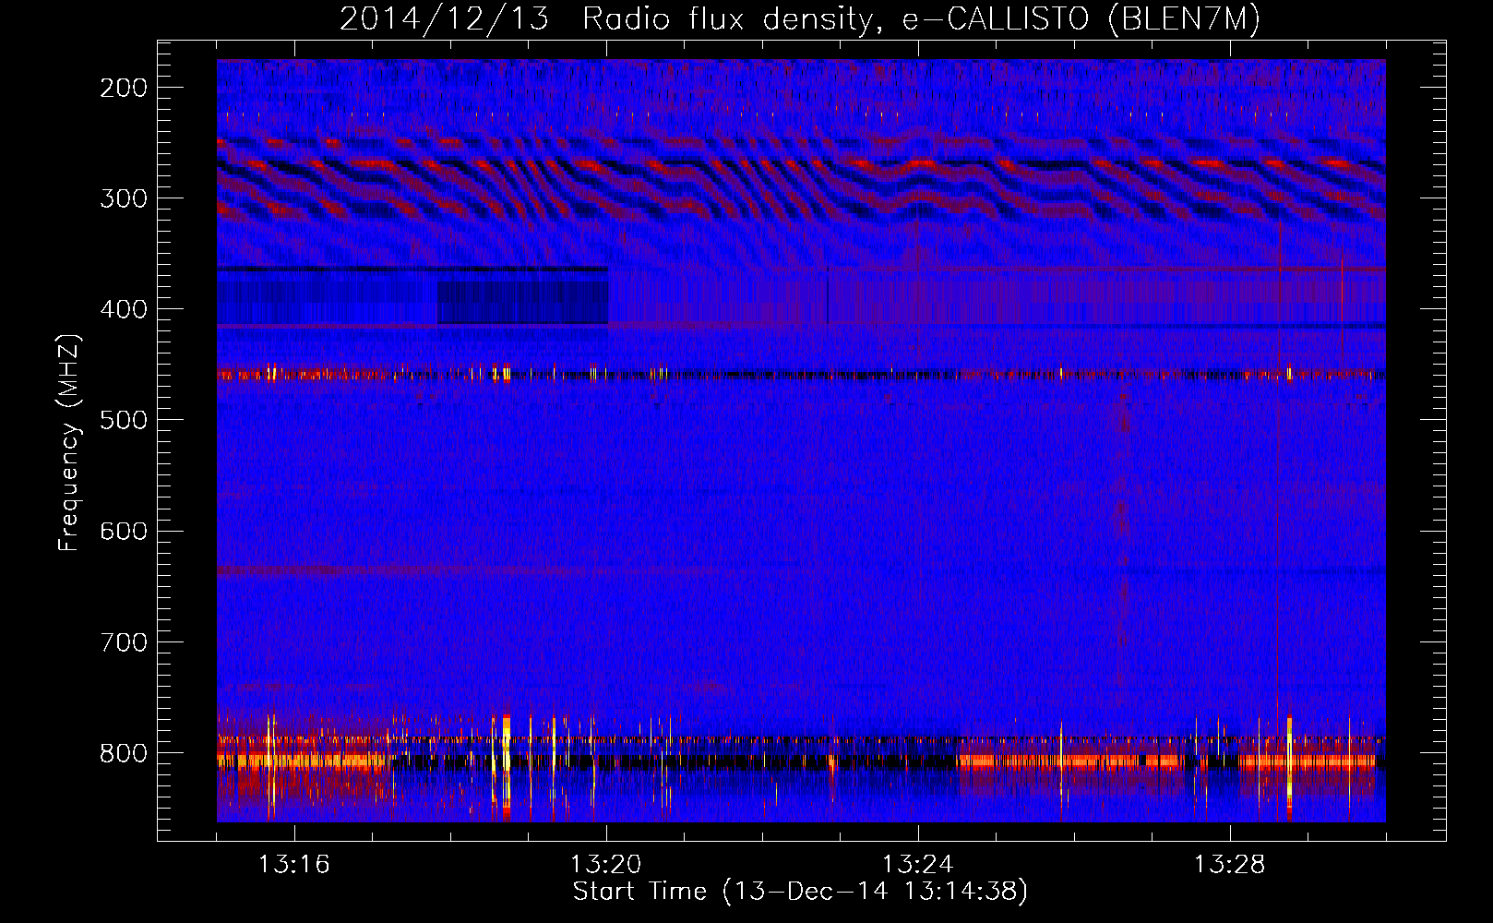Click the 'Start Time (13-Dec-14 13:14:38)' label

[x=800, y=892]
